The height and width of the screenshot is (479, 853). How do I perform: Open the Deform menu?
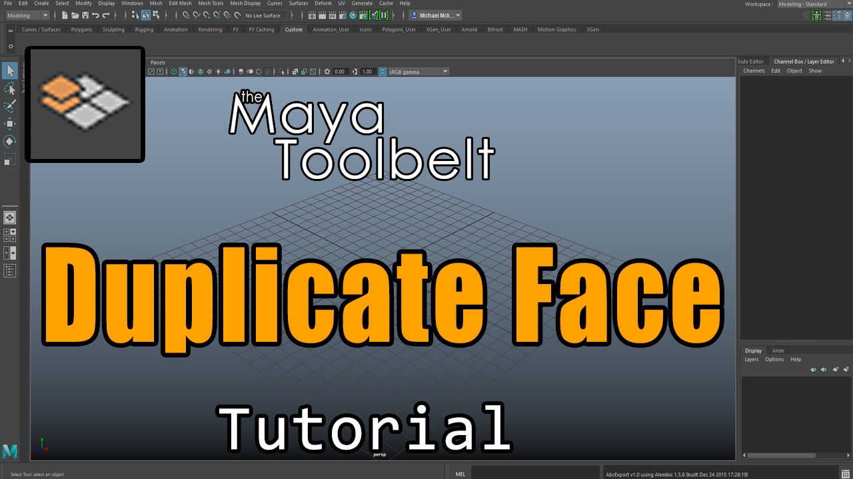tap(323, 3)
